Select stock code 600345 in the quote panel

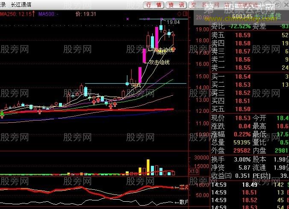(x=242, y=17)
